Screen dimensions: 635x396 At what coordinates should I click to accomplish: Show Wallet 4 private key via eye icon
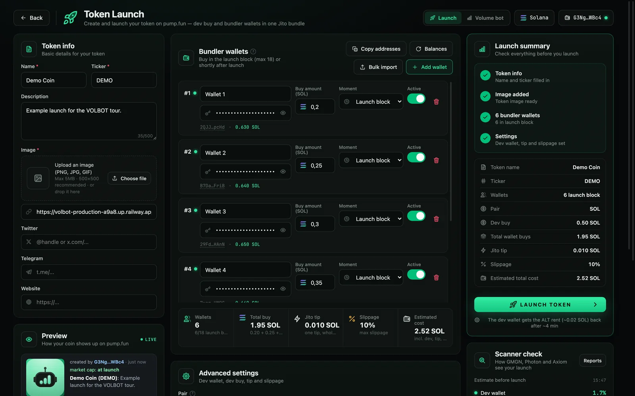[283, 289]
